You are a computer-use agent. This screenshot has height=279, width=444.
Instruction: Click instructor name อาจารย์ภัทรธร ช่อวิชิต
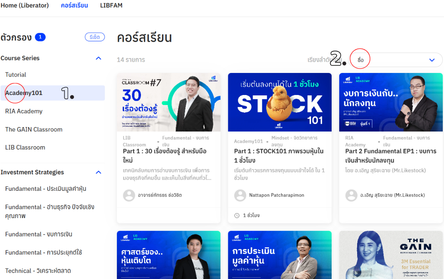pyautogui.click(x=160, y=195)
